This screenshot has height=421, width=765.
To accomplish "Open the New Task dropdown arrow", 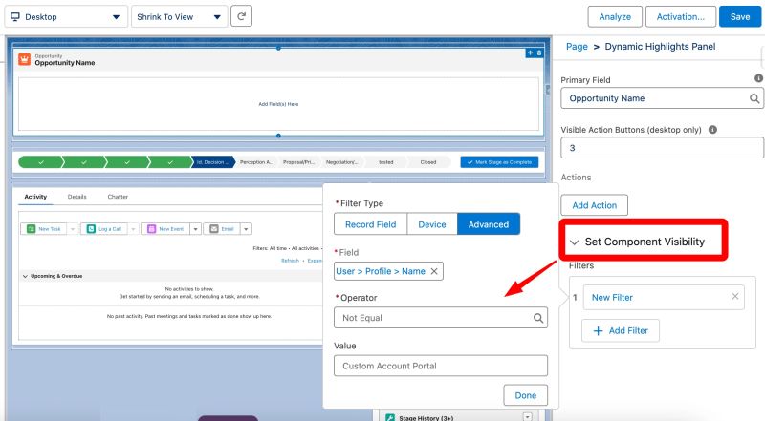I will click(x=73, y=228).
